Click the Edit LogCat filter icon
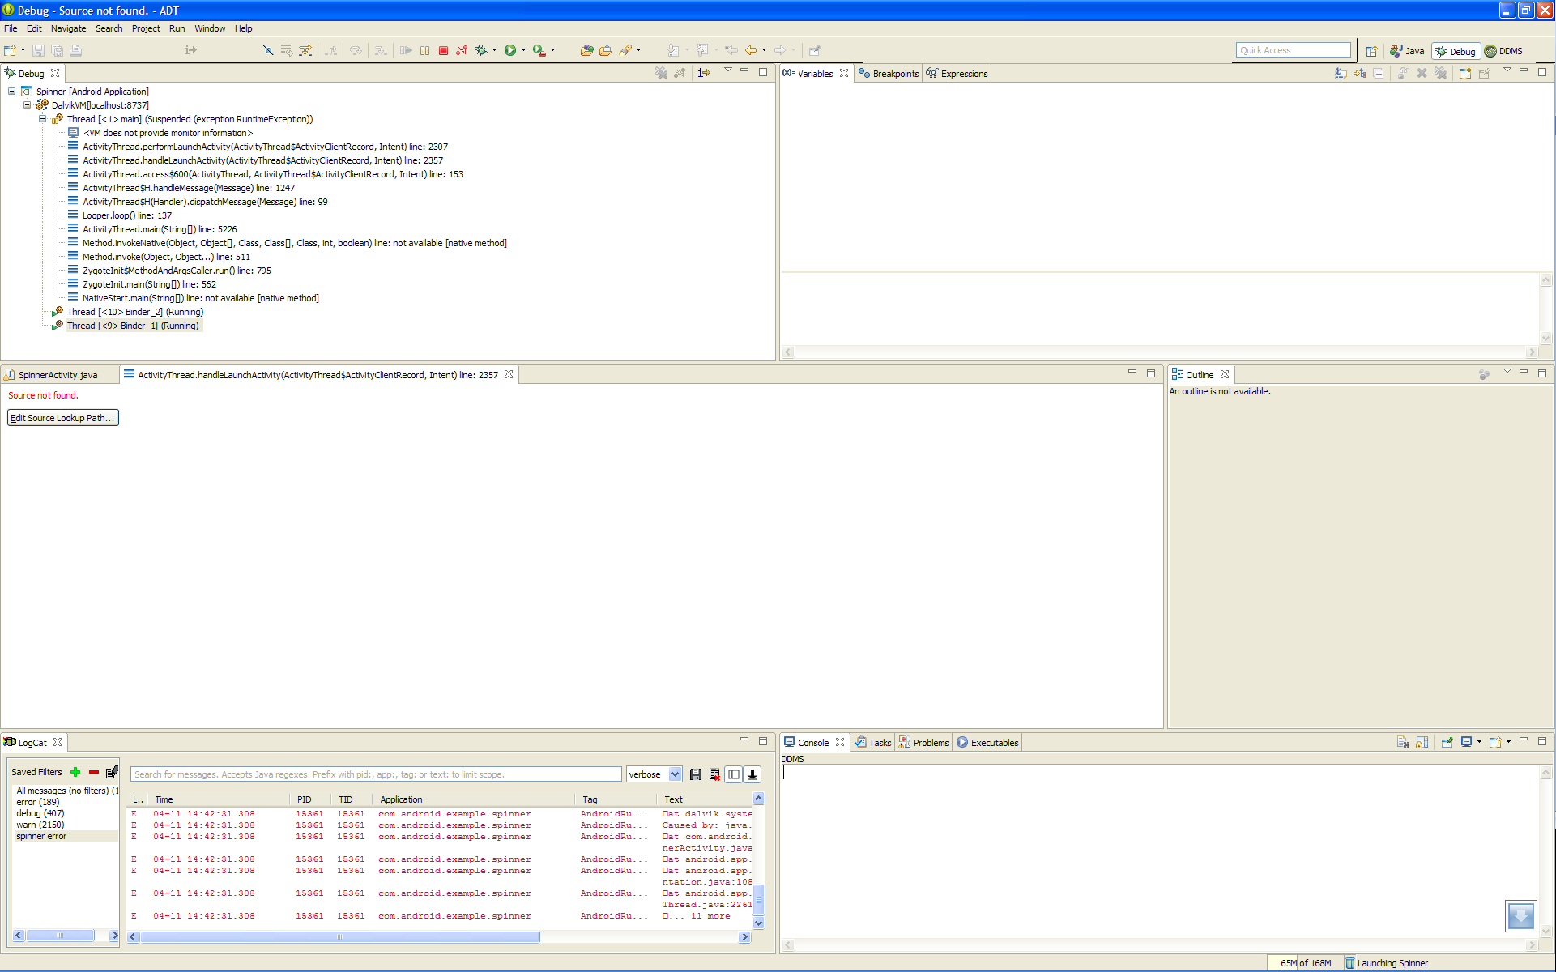Image resolution: width=1556 pixels, height=972 pixels. (112, 772)
